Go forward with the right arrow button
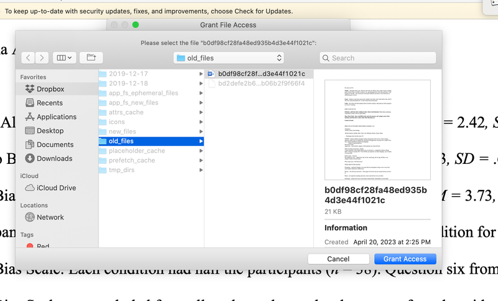The height and width of the screenshot is (301, 498). 42,58
